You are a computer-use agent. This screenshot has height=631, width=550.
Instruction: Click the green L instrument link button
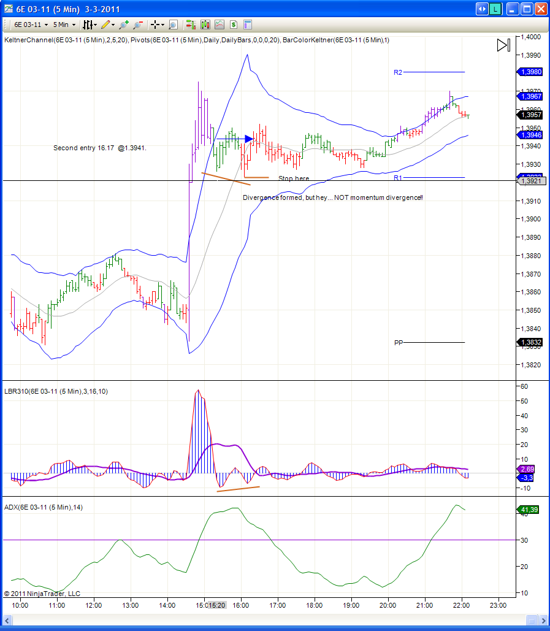tap(495, 9)
